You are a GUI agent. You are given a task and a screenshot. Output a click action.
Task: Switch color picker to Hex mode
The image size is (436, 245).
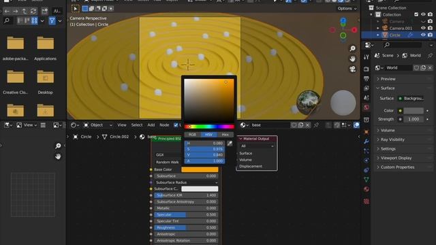pyautogui.click(x=225, y=135)
